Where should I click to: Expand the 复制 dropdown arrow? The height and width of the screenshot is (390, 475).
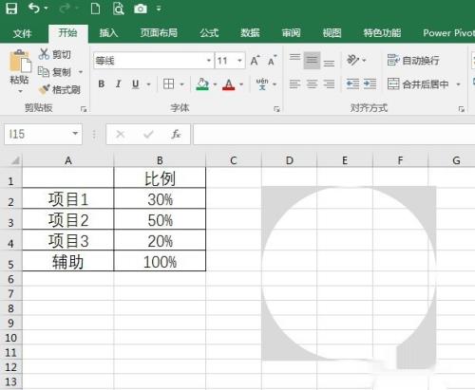[81, 72]
